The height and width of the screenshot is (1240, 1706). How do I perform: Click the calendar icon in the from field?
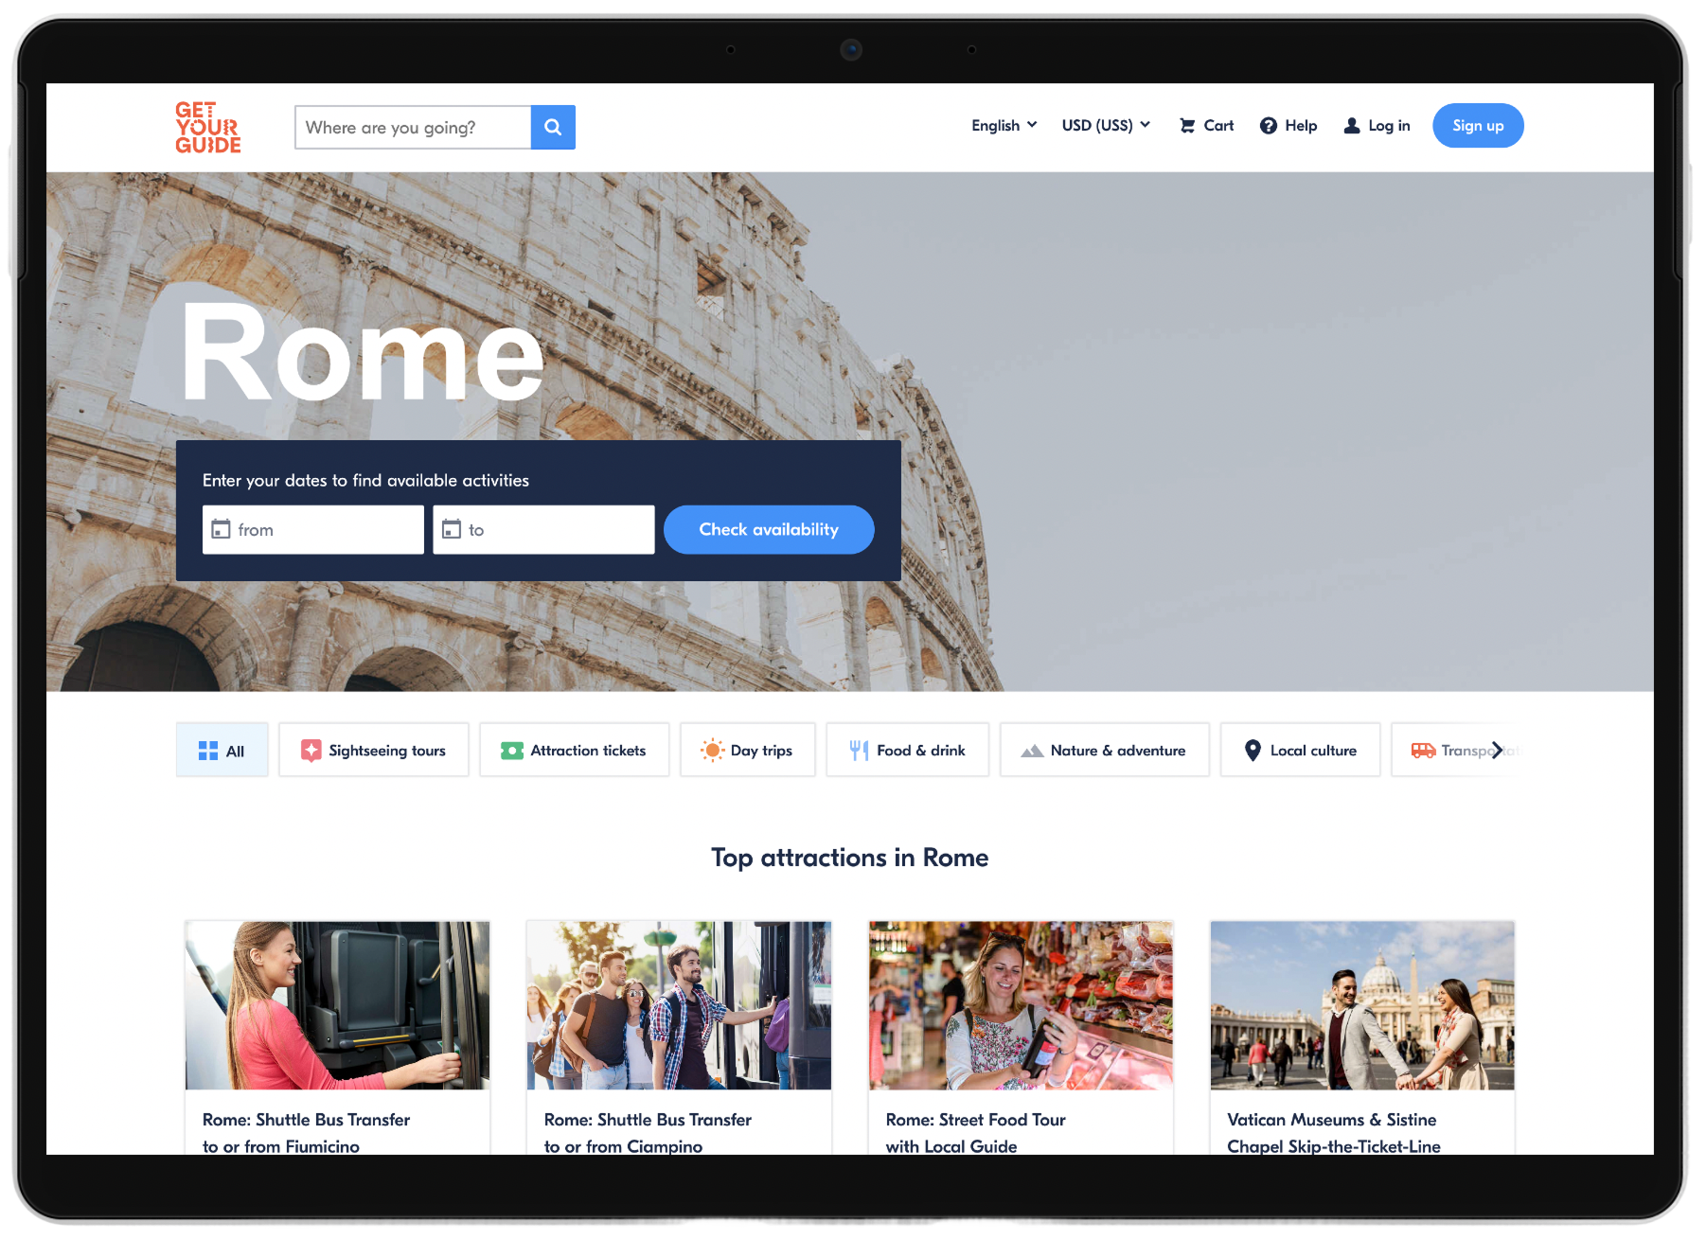point(220,529)
